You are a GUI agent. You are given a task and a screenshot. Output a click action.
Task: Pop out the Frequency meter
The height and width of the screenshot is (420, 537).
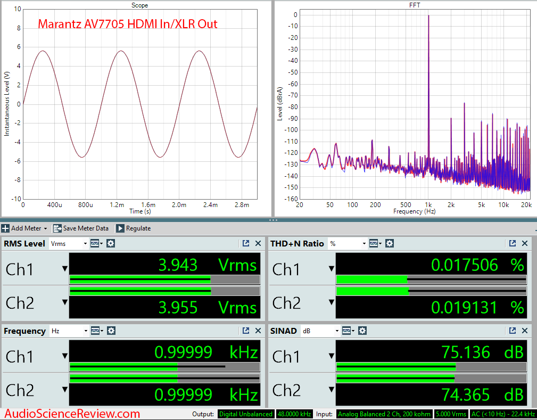[x=246, y=331]
